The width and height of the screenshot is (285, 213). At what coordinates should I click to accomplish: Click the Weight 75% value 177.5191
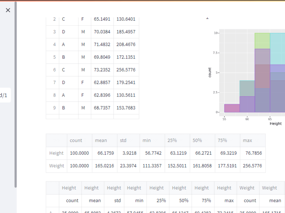coord(227,166)
